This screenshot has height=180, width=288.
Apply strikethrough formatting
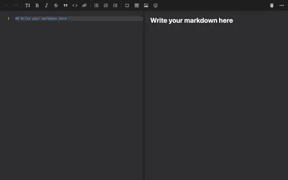coord(56,5)
